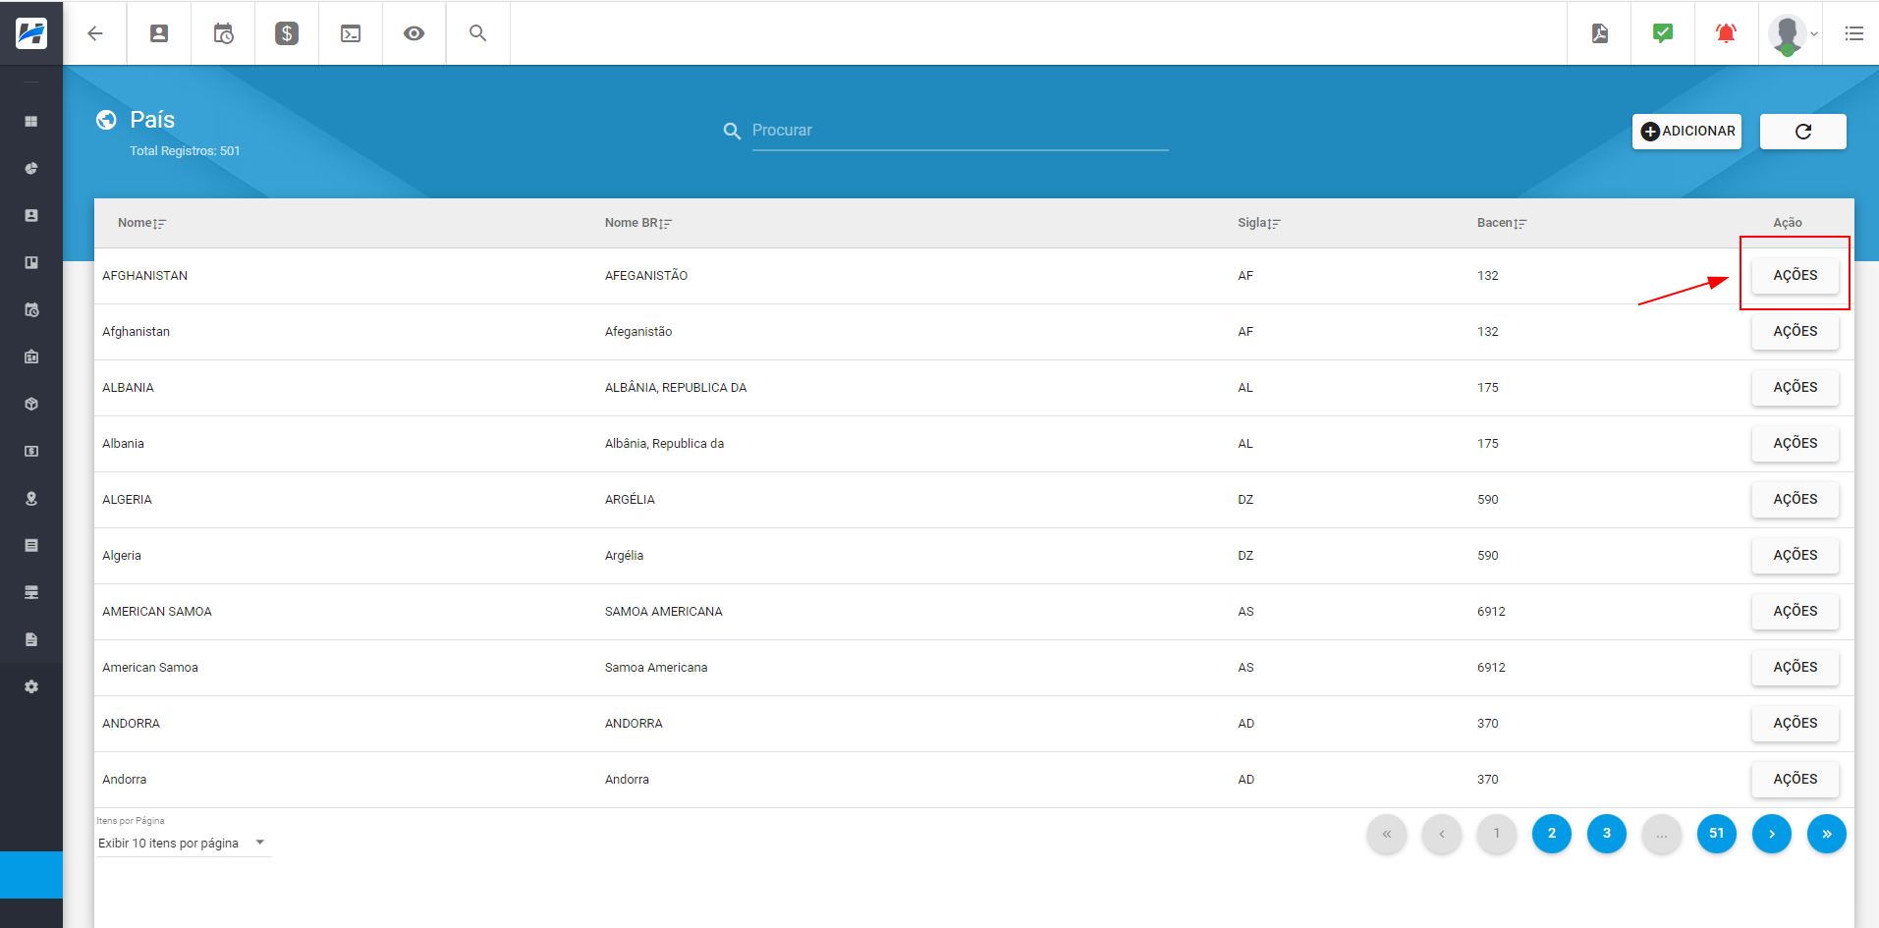Open the dashboard grid sidebar icon
Viewport: 1879px width, 928px height.
click(31, 122)
